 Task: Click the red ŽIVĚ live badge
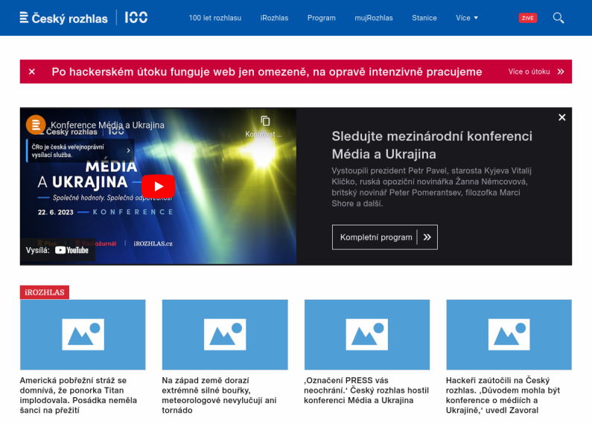pyautogui.click(x=527, y=18)
